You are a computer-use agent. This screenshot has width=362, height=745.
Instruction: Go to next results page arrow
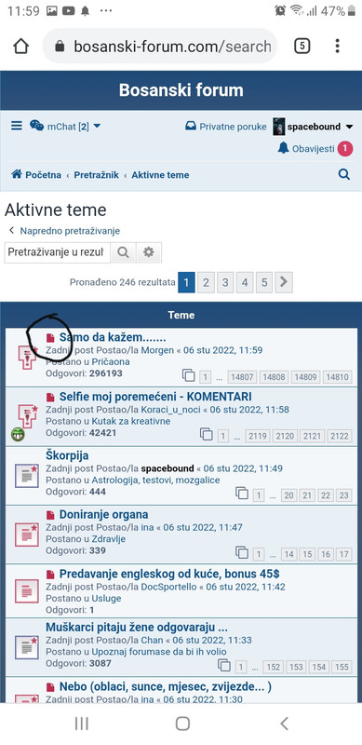(x=284, y=283)
